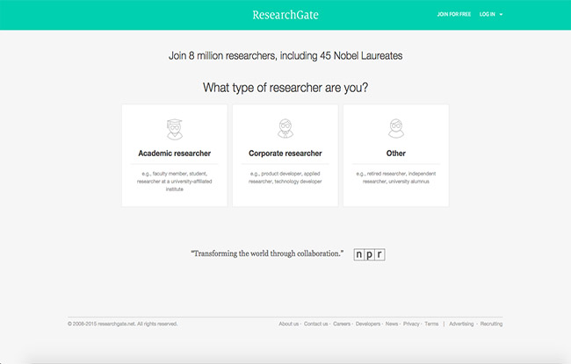Select the Corporate researcher heading

click(x=285, y=153)
